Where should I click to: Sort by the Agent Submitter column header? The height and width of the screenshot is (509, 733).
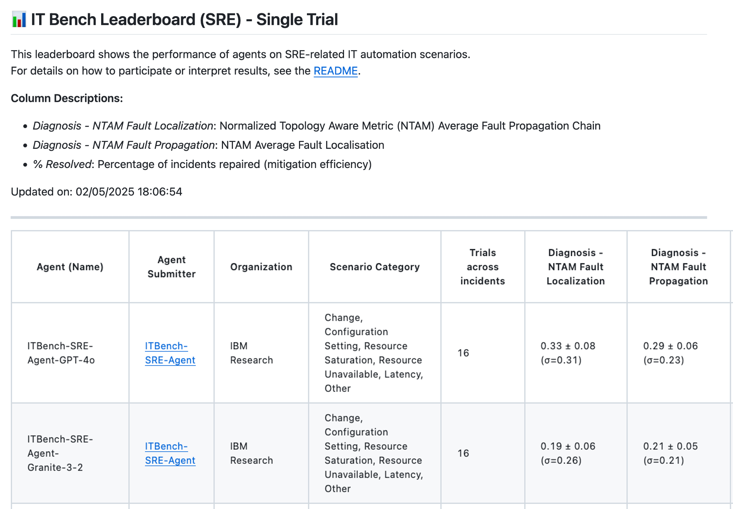click(171, 267)
